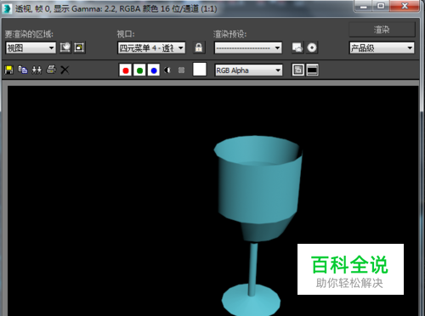Close the rendered frame window
Screen dimensions: 425x316
click(x=405, y=6)
